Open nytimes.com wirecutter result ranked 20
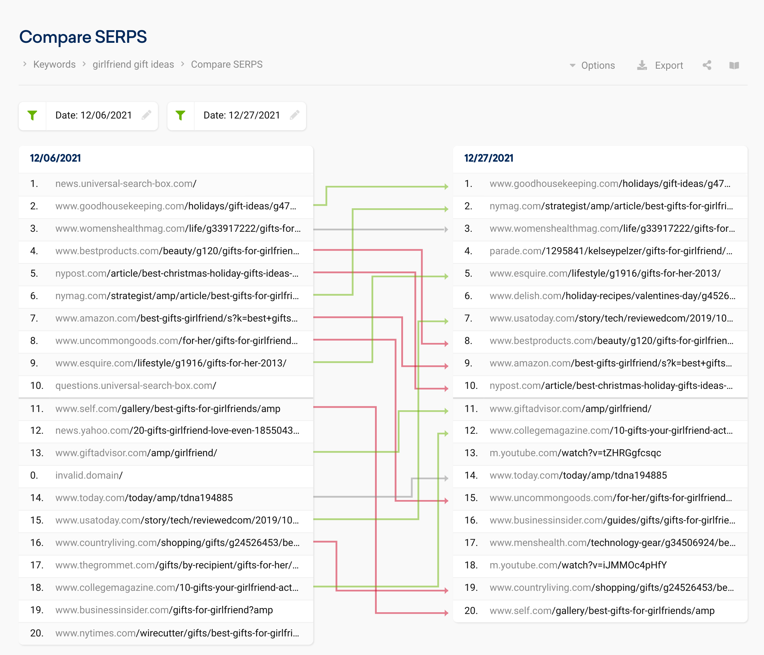 coord(177,633)
